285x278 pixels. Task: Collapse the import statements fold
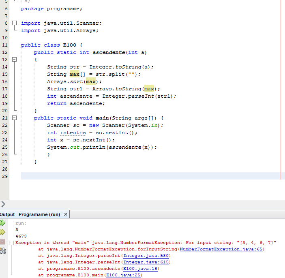coord(15,24)
